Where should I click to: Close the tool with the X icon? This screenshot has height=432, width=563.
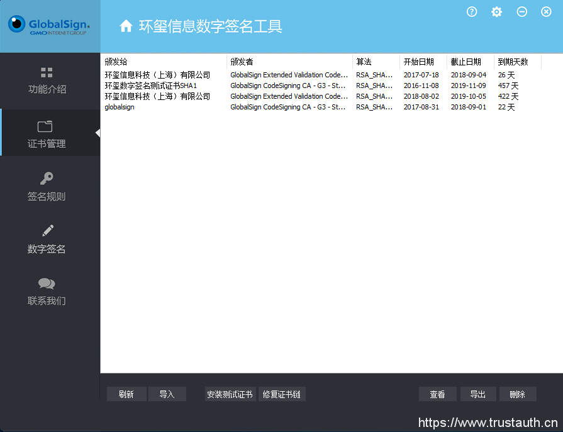point(546,12)
